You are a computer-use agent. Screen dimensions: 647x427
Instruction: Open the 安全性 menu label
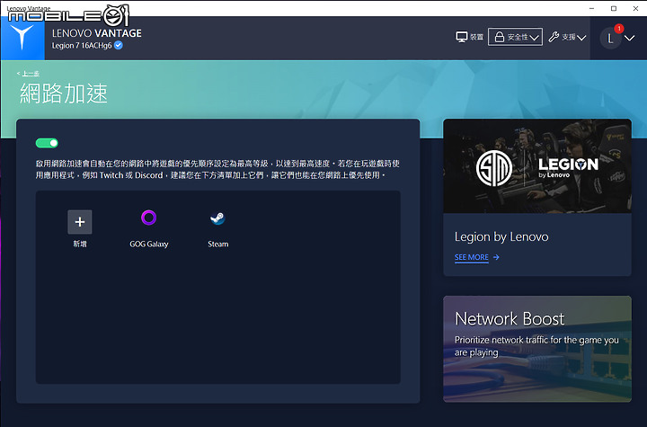[x=518, y=37]
